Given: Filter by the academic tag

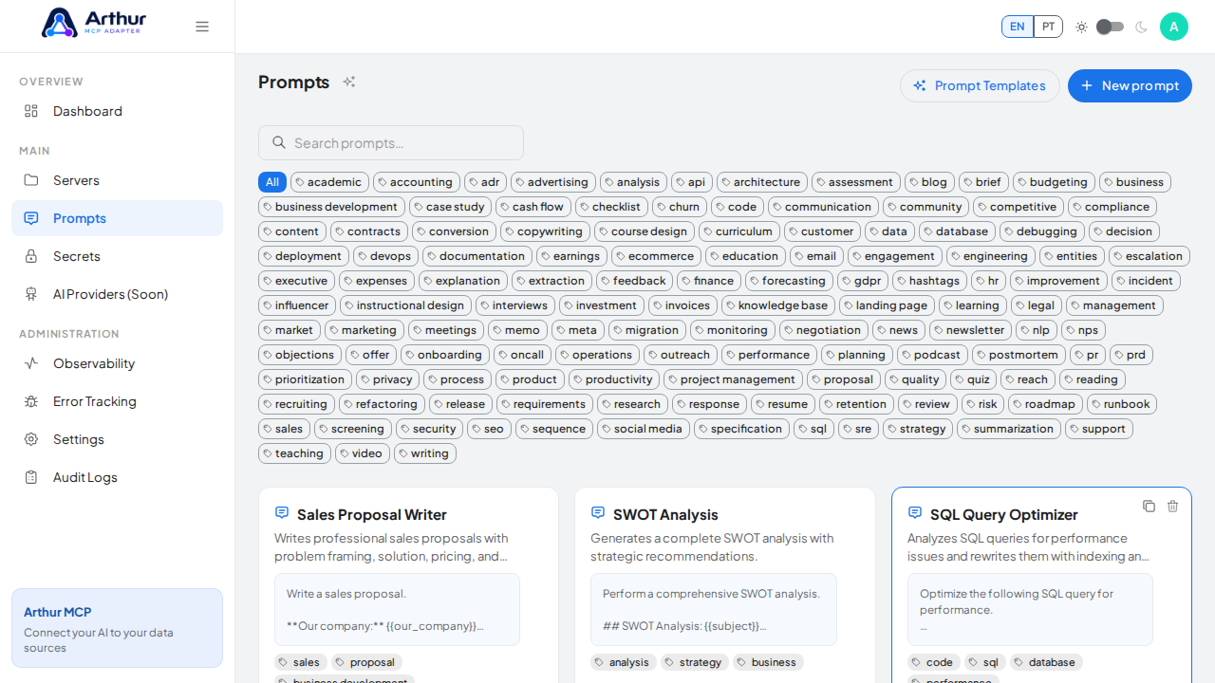Looking at the screenshot, I should 329,182.
